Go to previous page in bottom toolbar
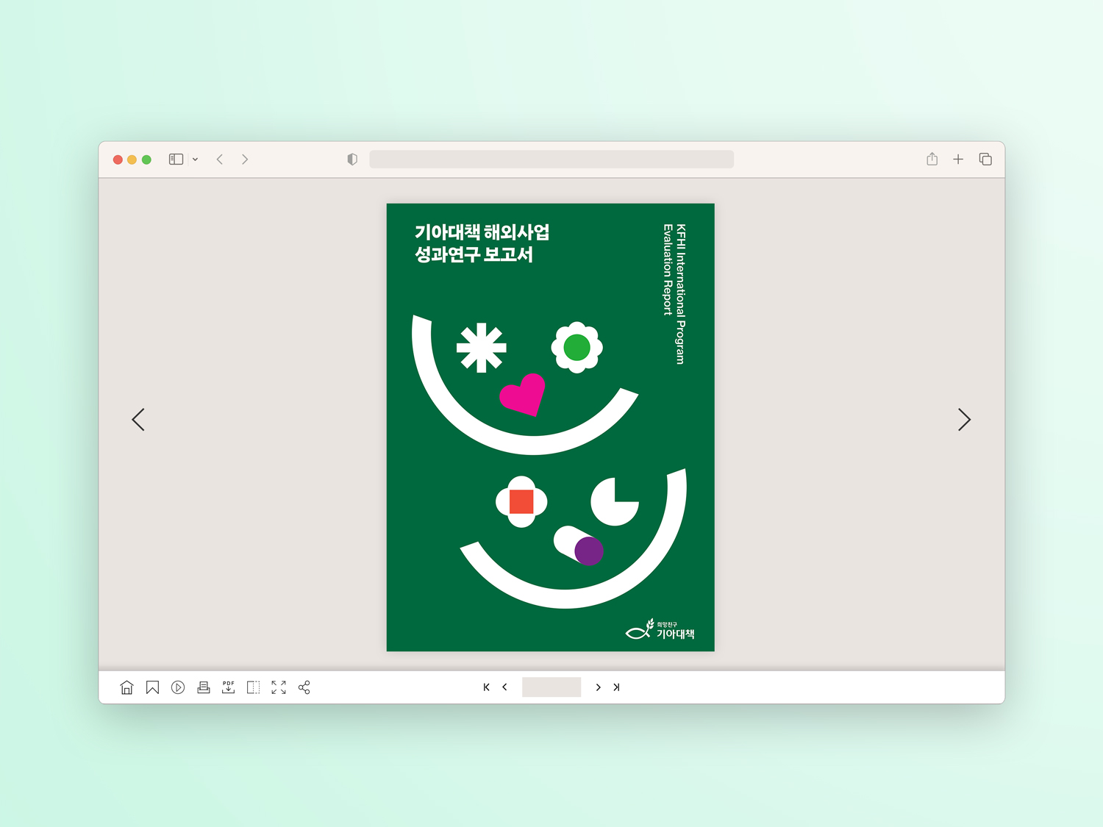Viewport: 1103px width, 827px height. (504, 687)
